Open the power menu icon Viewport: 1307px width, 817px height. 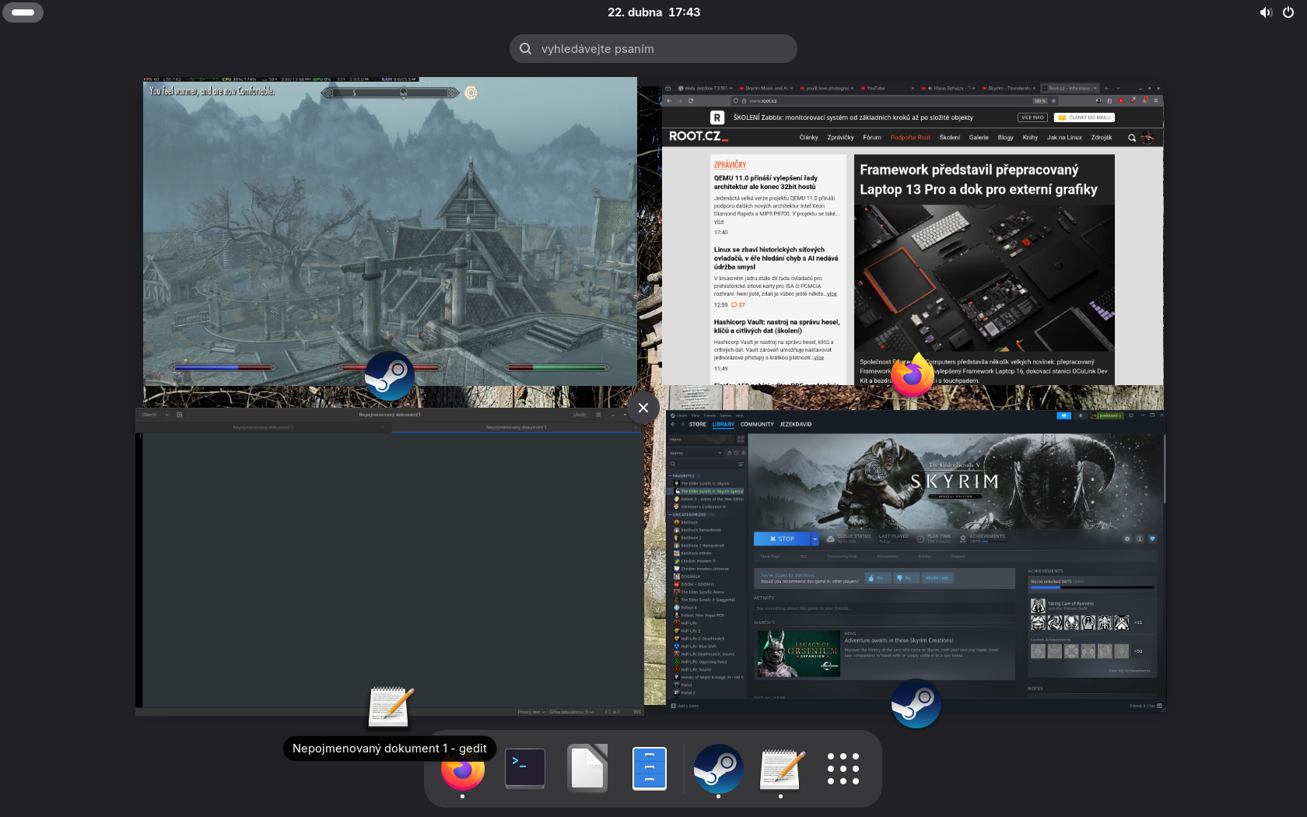click(1288, 12)
